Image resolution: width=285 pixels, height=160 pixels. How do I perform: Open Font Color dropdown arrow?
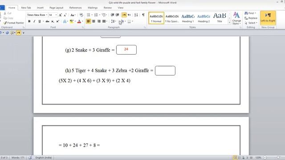[x=82, y=21]
